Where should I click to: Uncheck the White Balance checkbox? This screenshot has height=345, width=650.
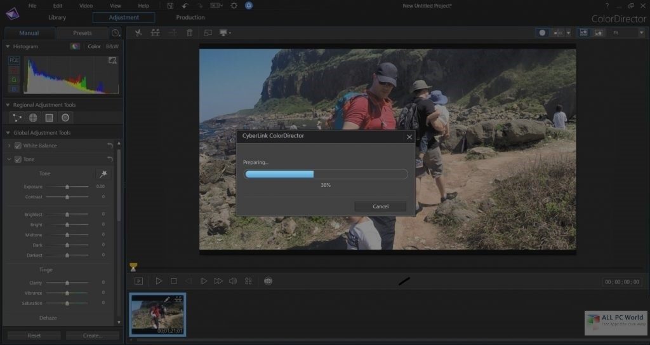(x=18, y=145)
